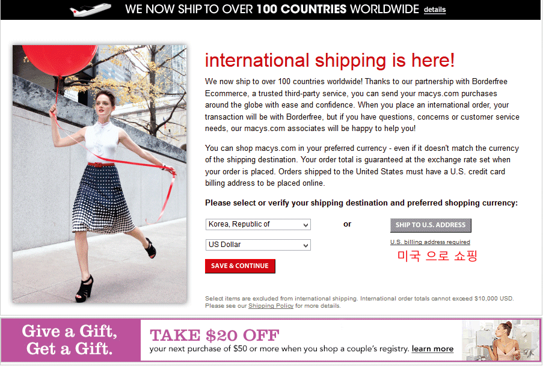Click the airplane icon in top banner

(90, 10)
